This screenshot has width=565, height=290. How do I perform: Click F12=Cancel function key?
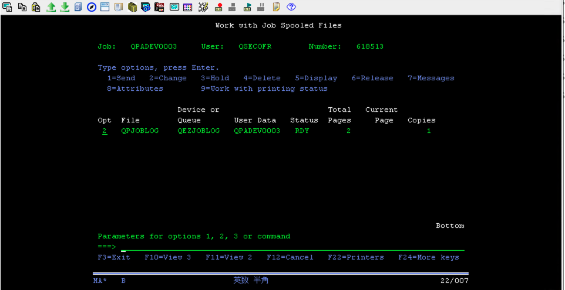(x=290, y=257)
